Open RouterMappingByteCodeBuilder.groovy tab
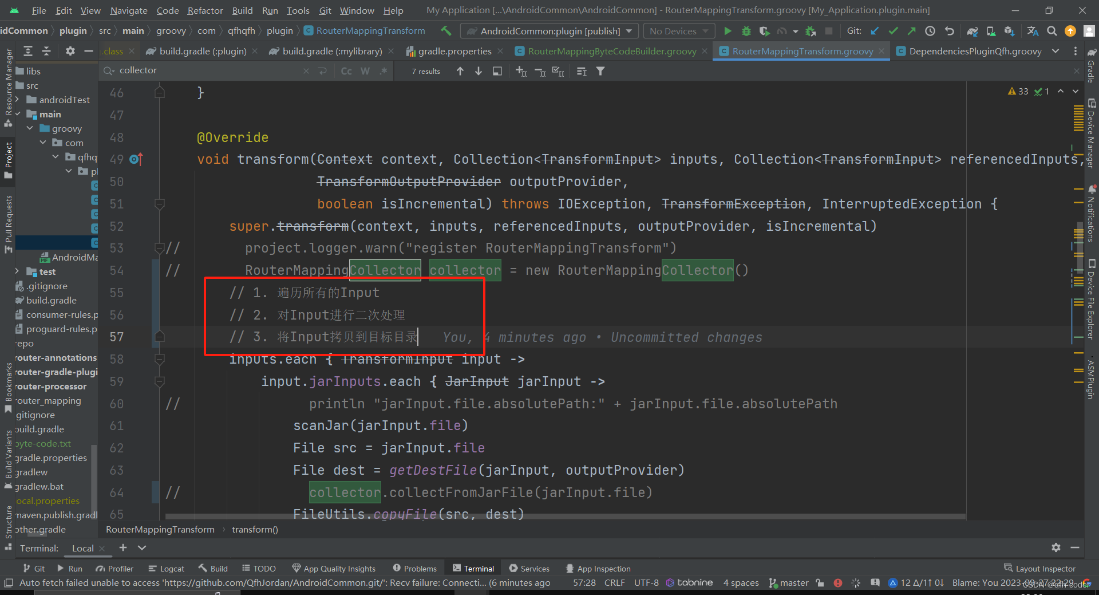Screen dimensions: 1099x595 coord(612,51)
